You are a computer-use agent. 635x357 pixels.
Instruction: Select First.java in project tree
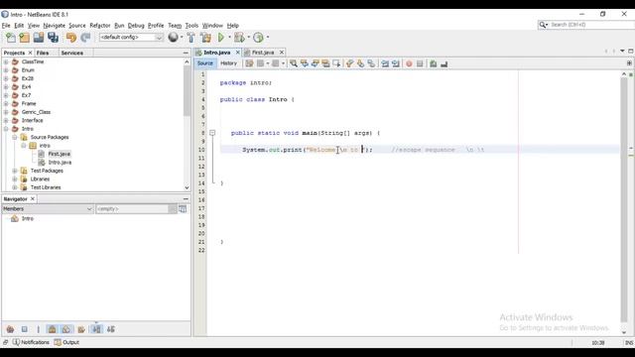[60, 154]
